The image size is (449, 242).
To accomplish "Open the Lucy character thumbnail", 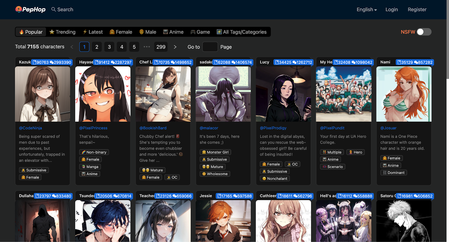I will point(283,94).
